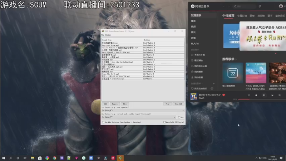The width and height of the screenshot is (286, 161).
Task: Unlike the current song via red heart
Action: pos(224,95)
